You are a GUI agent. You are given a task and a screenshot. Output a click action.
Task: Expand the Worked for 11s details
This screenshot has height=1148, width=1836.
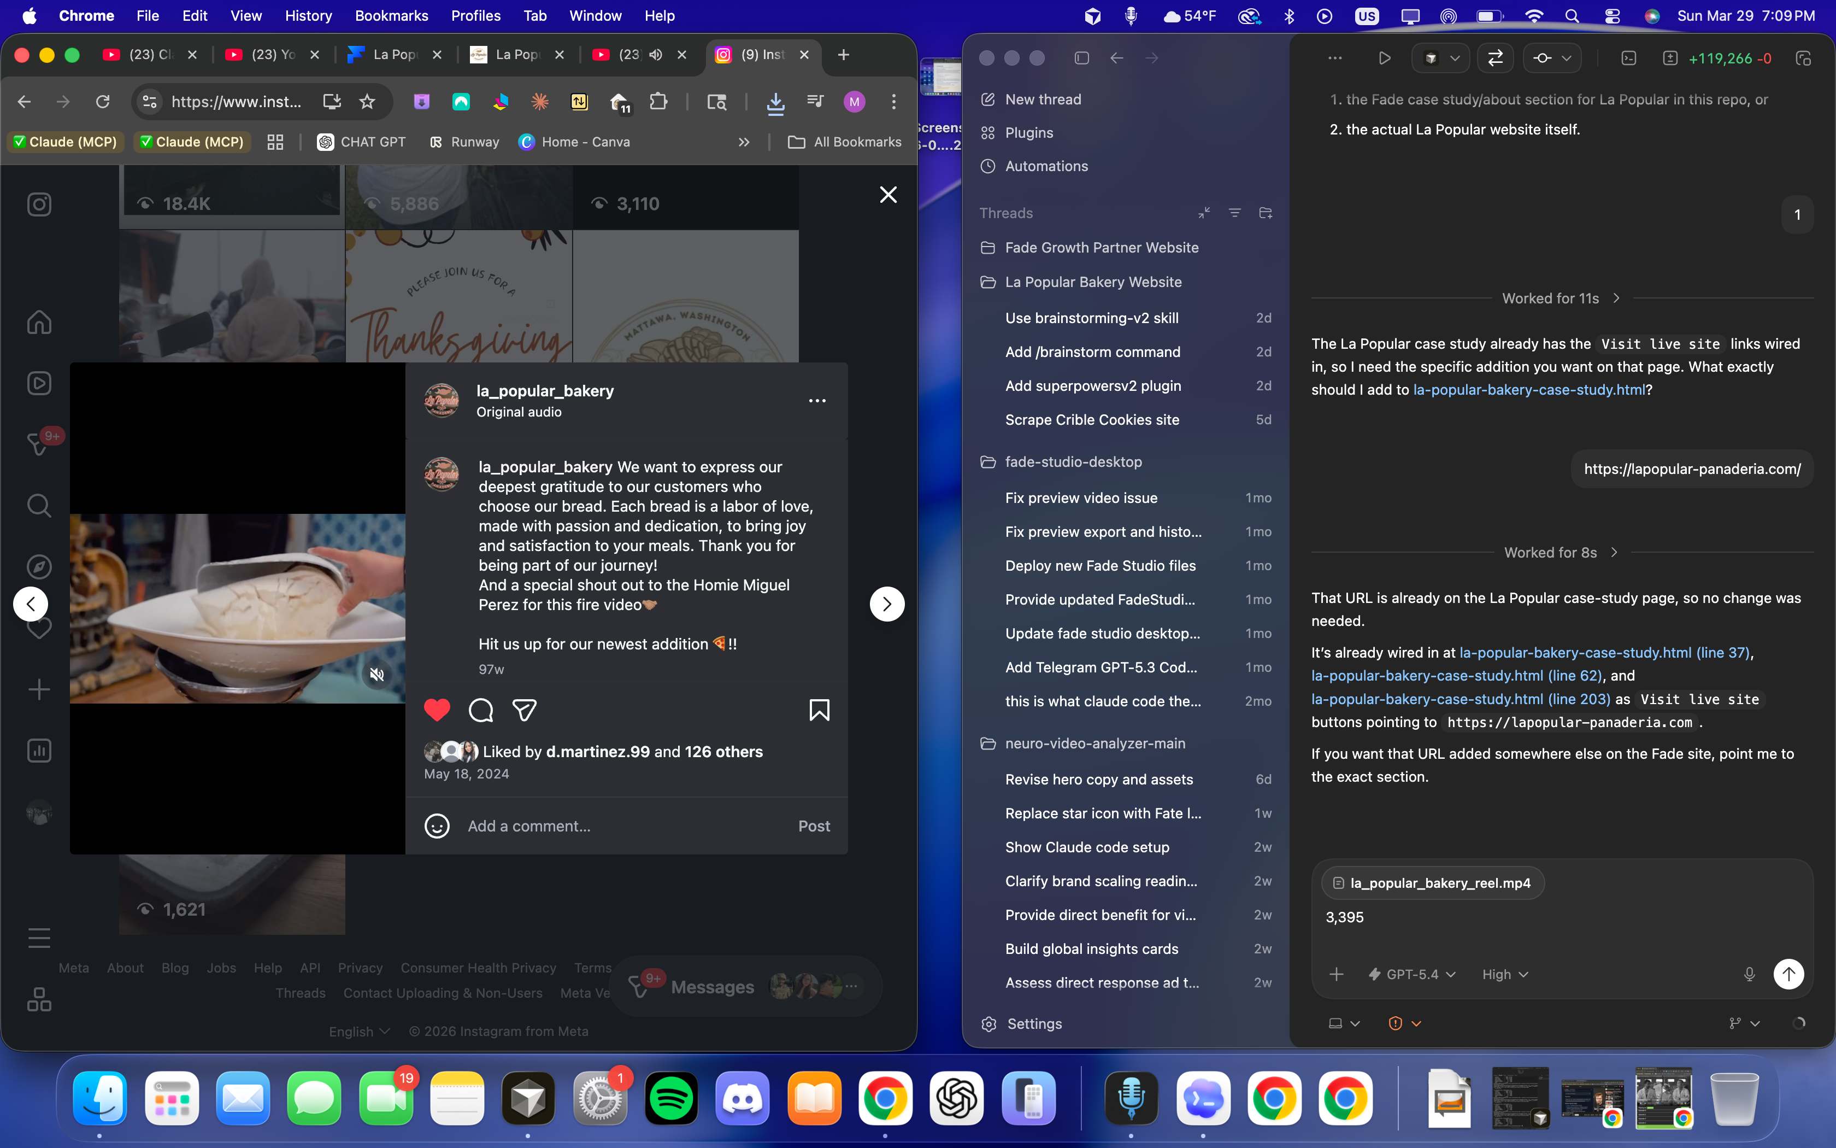tap(1560, 298)
